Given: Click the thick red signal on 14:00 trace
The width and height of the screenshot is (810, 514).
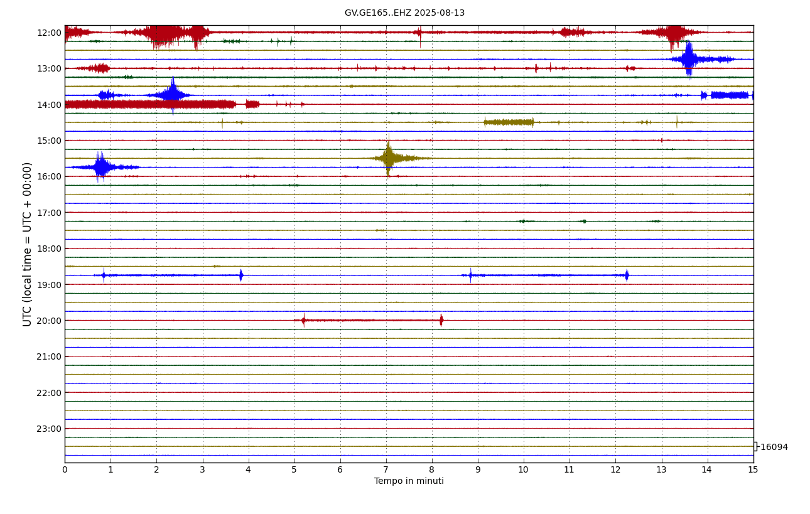Looking at the screenshot, I should click(149, 104).
